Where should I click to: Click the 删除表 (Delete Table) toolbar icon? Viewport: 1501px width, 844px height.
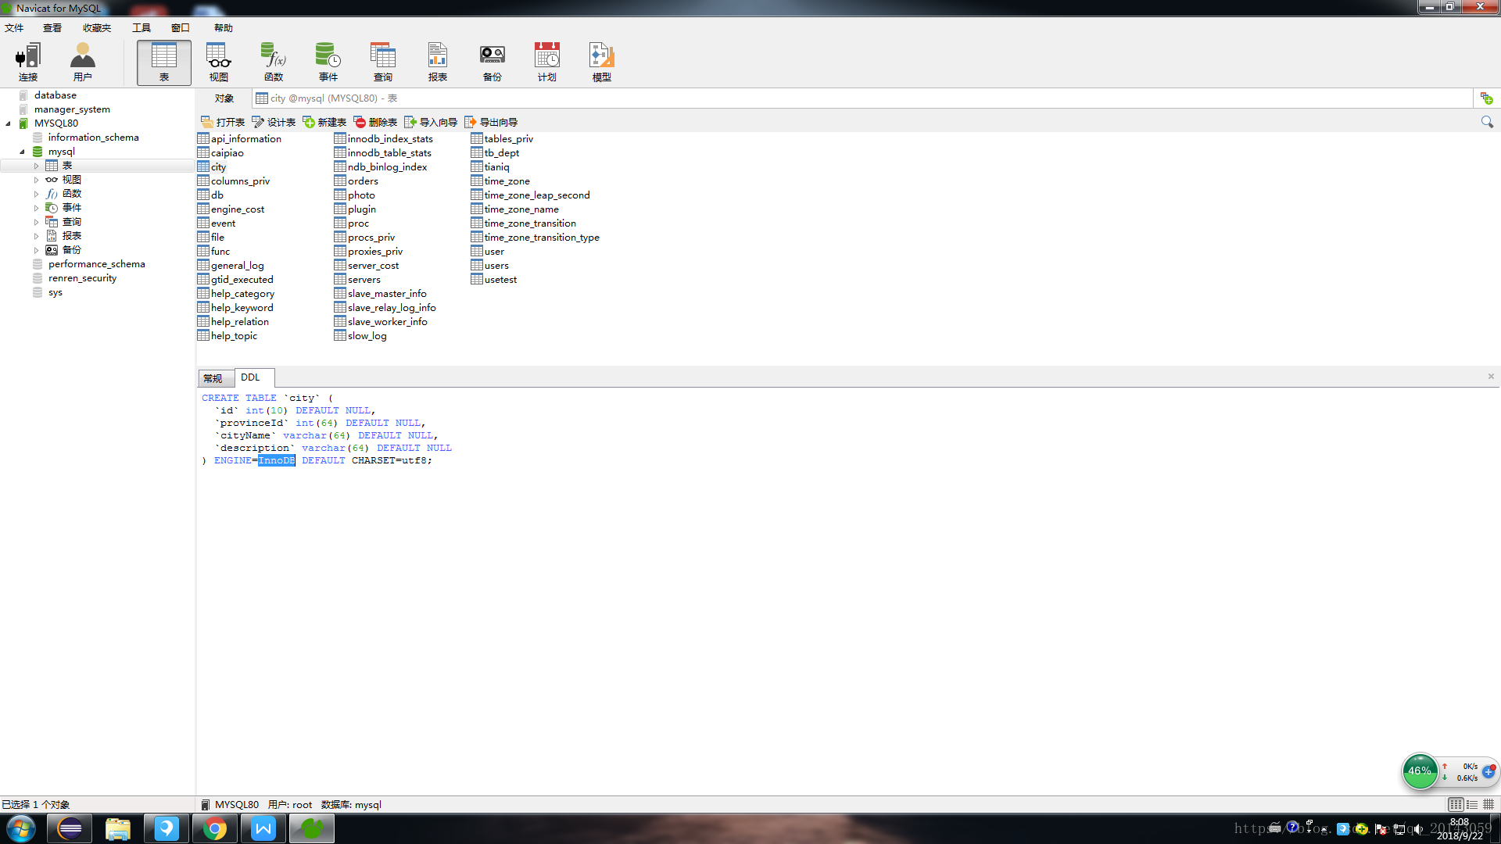coord(375,122)
